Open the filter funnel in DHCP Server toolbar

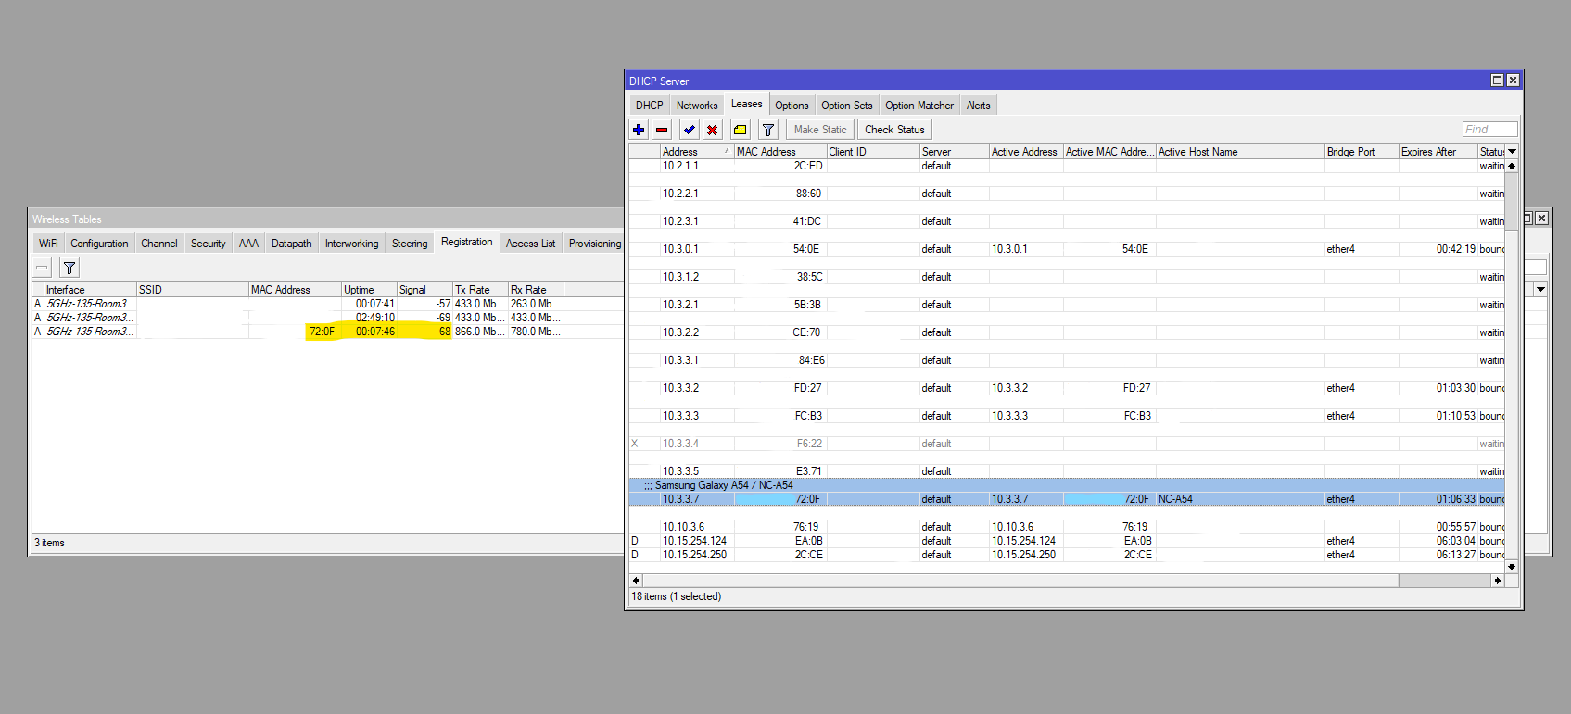767,130
